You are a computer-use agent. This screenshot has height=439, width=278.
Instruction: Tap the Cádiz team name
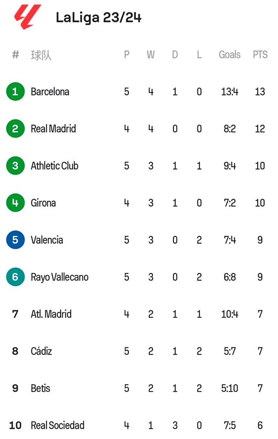click(42, 351)
